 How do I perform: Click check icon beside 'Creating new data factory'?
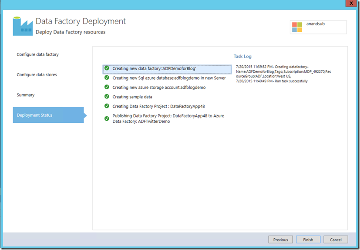click(107, 68)
